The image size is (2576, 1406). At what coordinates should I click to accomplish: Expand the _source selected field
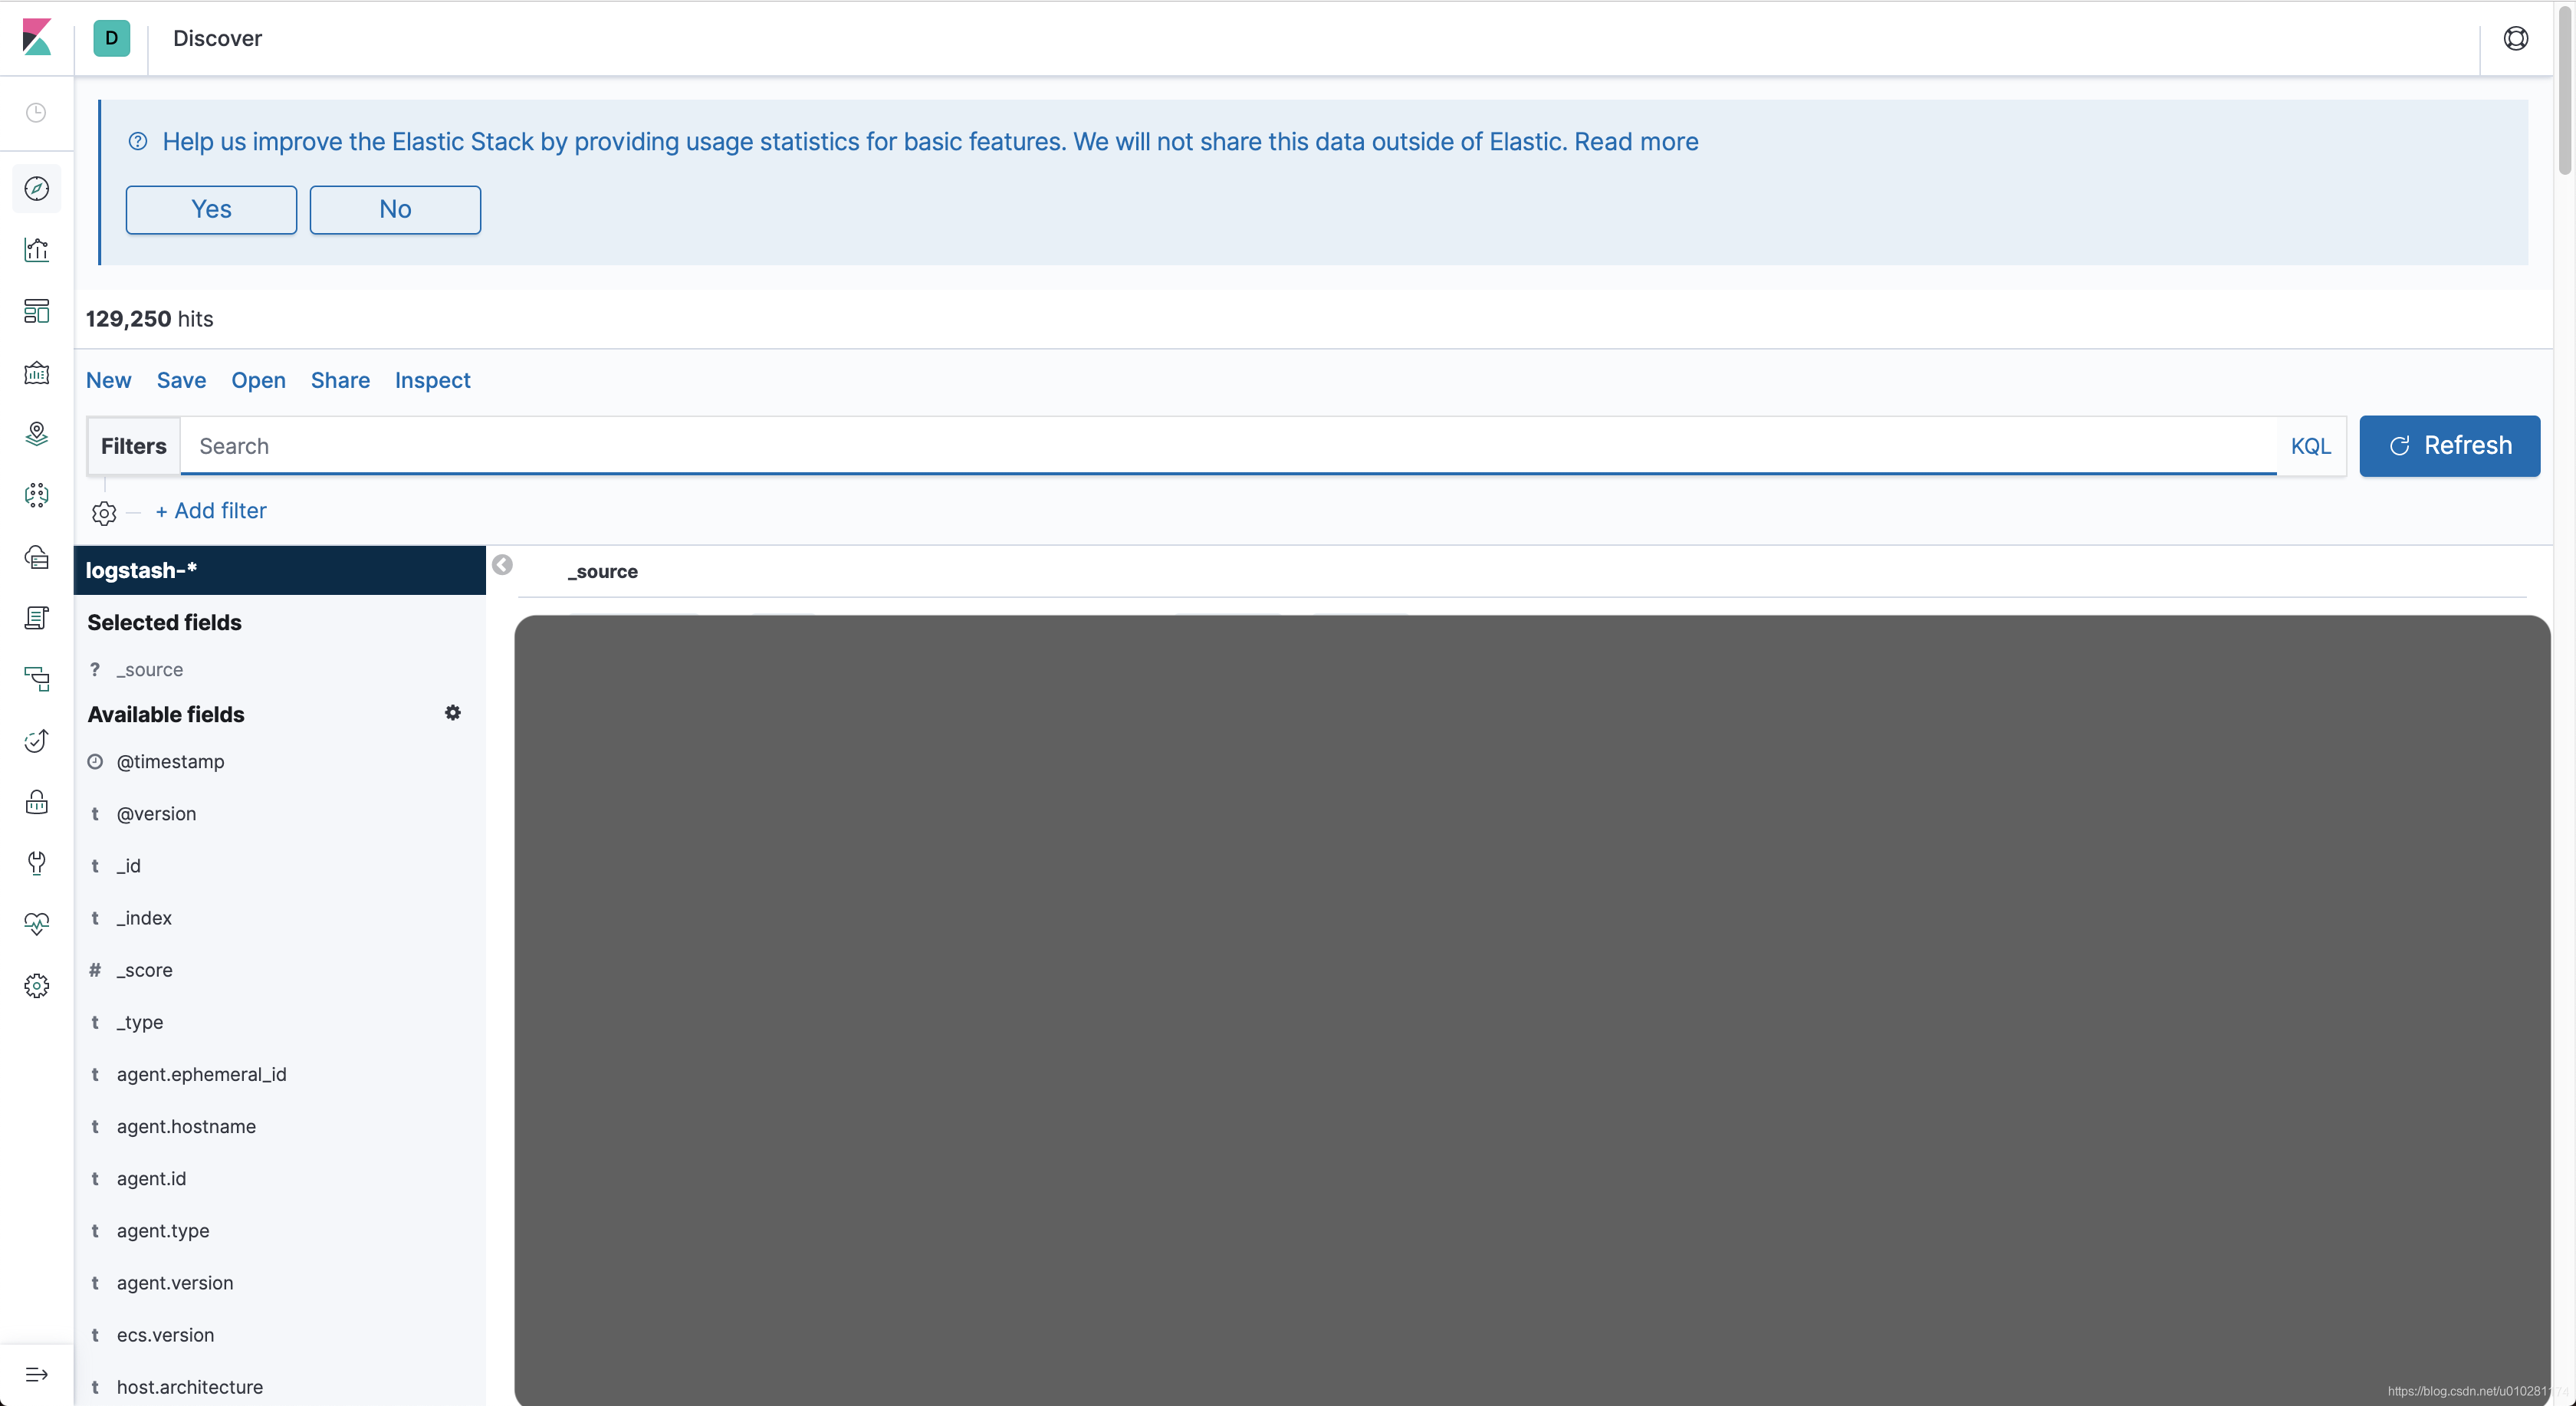tap(149, 669)
